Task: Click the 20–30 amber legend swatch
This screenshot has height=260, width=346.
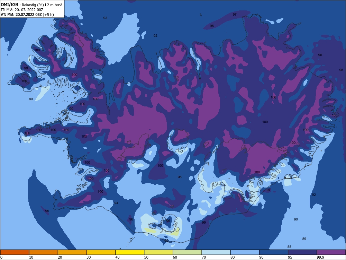Action: 72,252
